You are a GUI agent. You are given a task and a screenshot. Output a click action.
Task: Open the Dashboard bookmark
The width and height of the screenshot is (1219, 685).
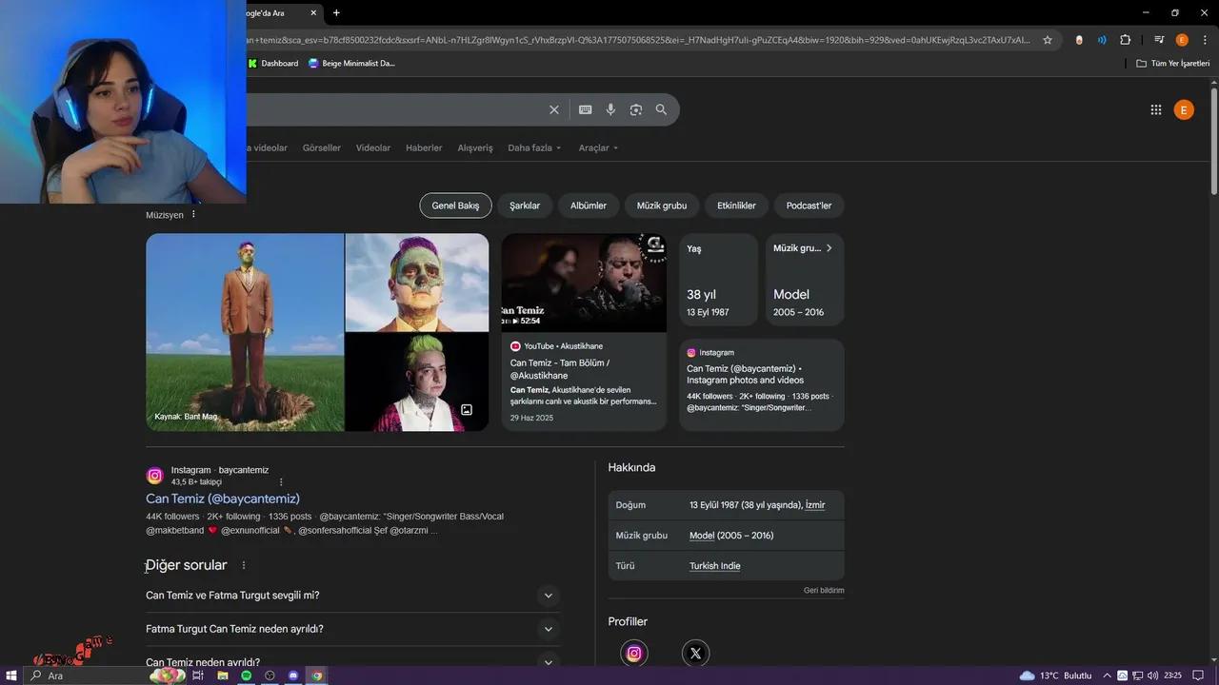click(272, 63)
